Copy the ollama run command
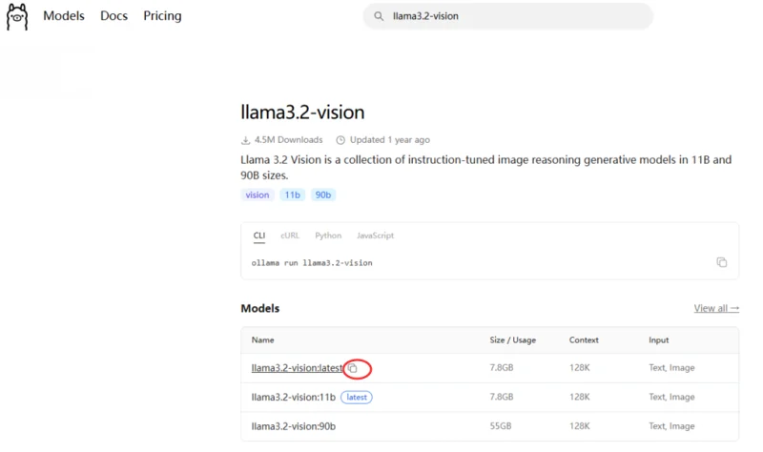 coord(722,262)
